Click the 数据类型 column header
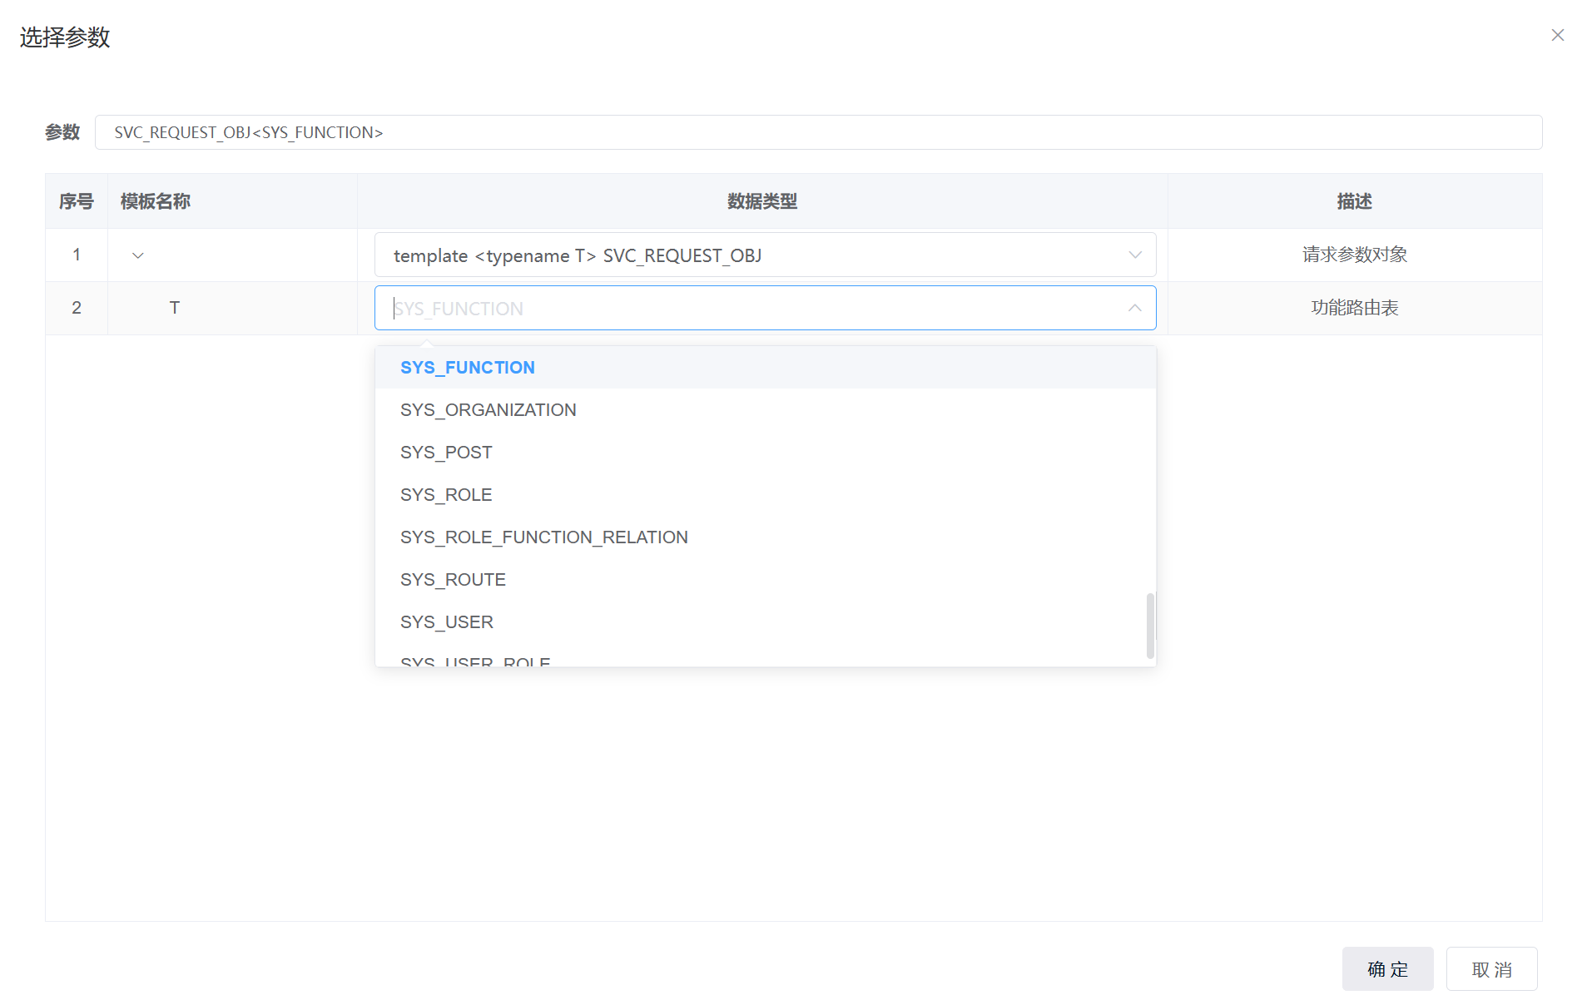The image size is (1582, 1005). 761,201
